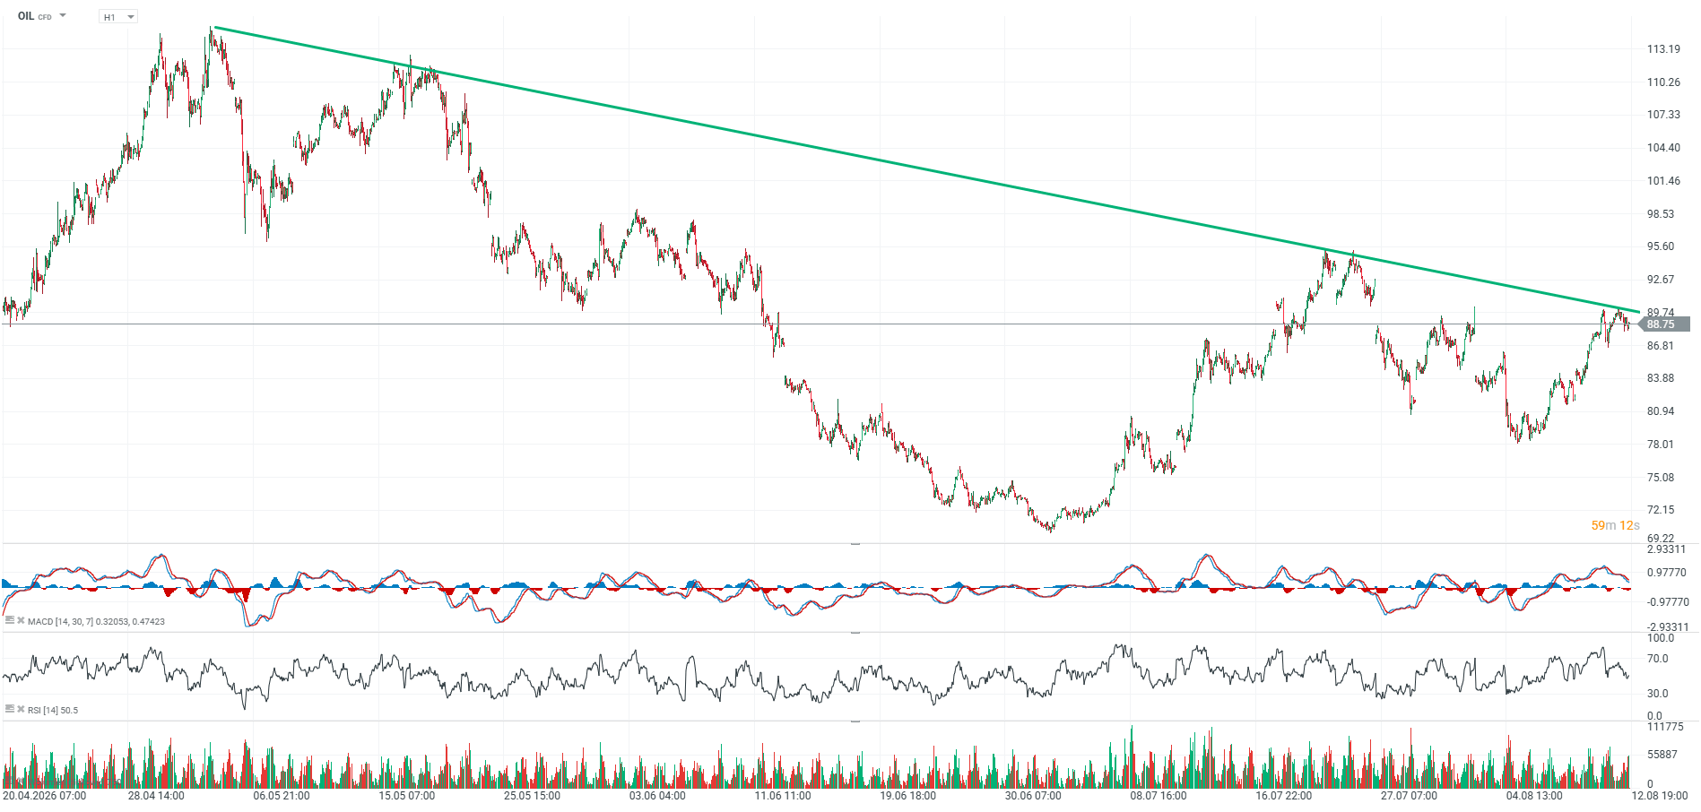The image size is (1701, 812).
Task: Click the RSI 30.0 level label
Action: pos(1658,694)
